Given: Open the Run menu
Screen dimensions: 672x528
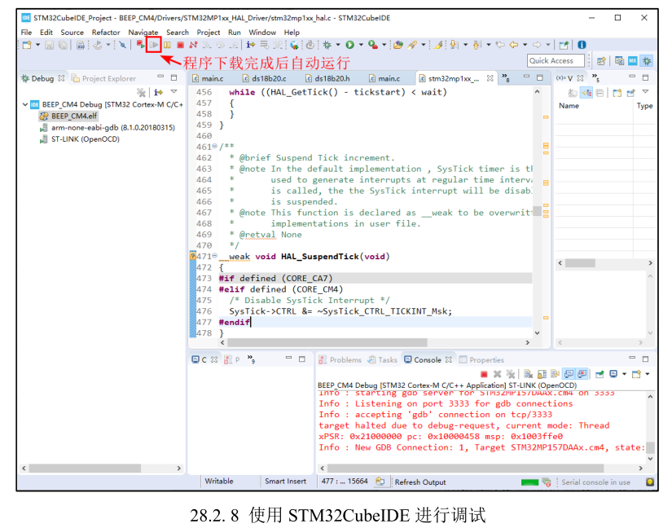Looking at the screenshot, I should 234,32.
